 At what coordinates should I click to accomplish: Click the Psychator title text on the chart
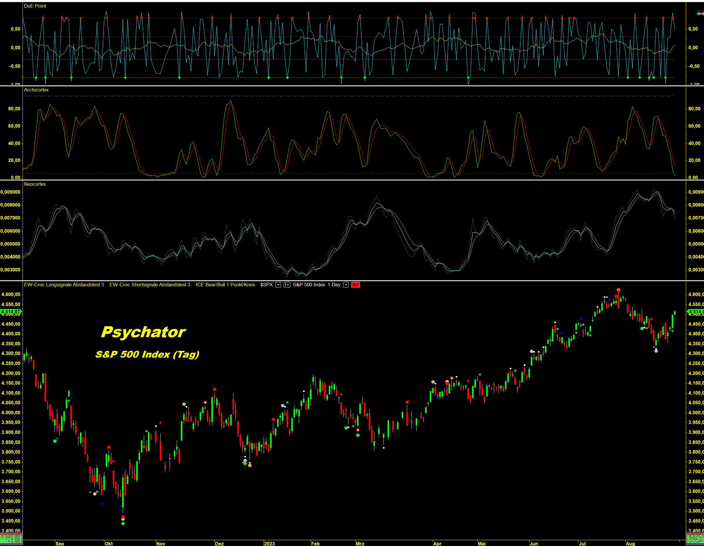143,332
